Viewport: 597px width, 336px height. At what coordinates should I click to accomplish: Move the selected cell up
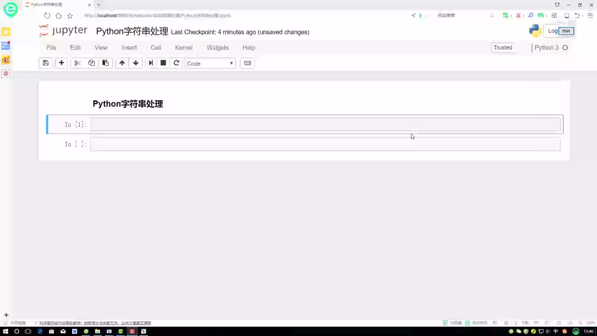122,63
